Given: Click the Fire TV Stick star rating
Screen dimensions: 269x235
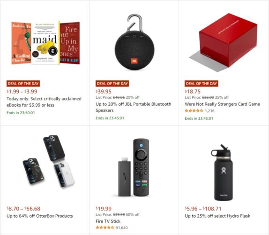Looking at the screenshot, I should coord(105,227).
